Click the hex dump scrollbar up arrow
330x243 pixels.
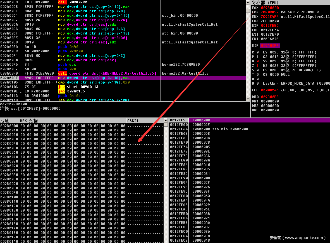(166, 121)
